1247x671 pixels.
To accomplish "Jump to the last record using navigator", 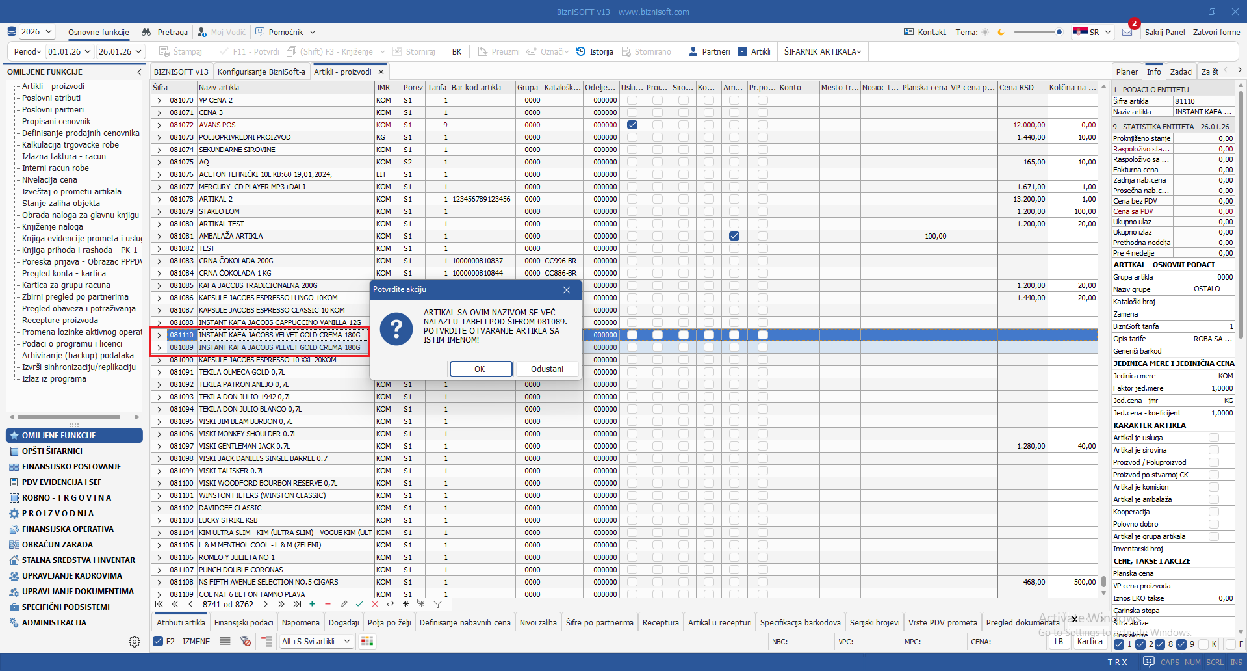I will tap(297, 604).
